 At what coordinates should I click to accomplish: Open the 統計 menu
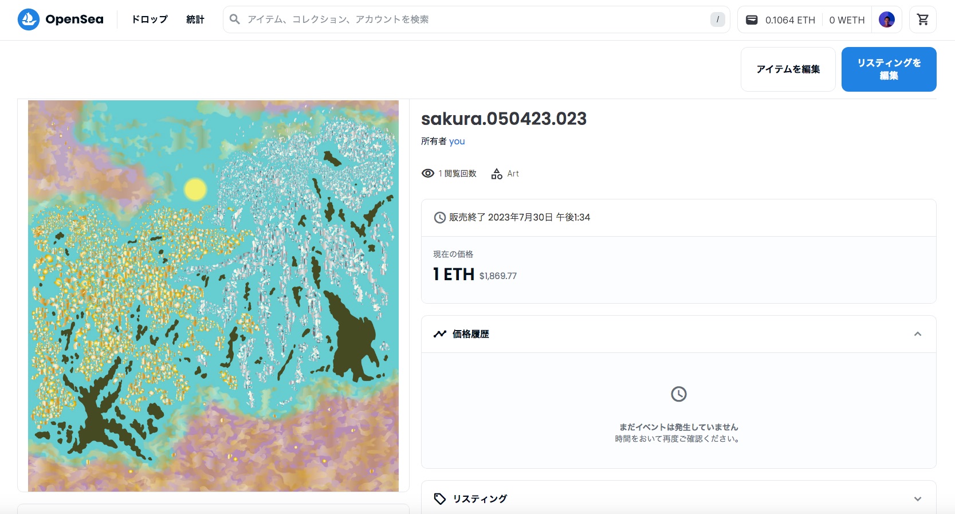(x=195, y=19)
